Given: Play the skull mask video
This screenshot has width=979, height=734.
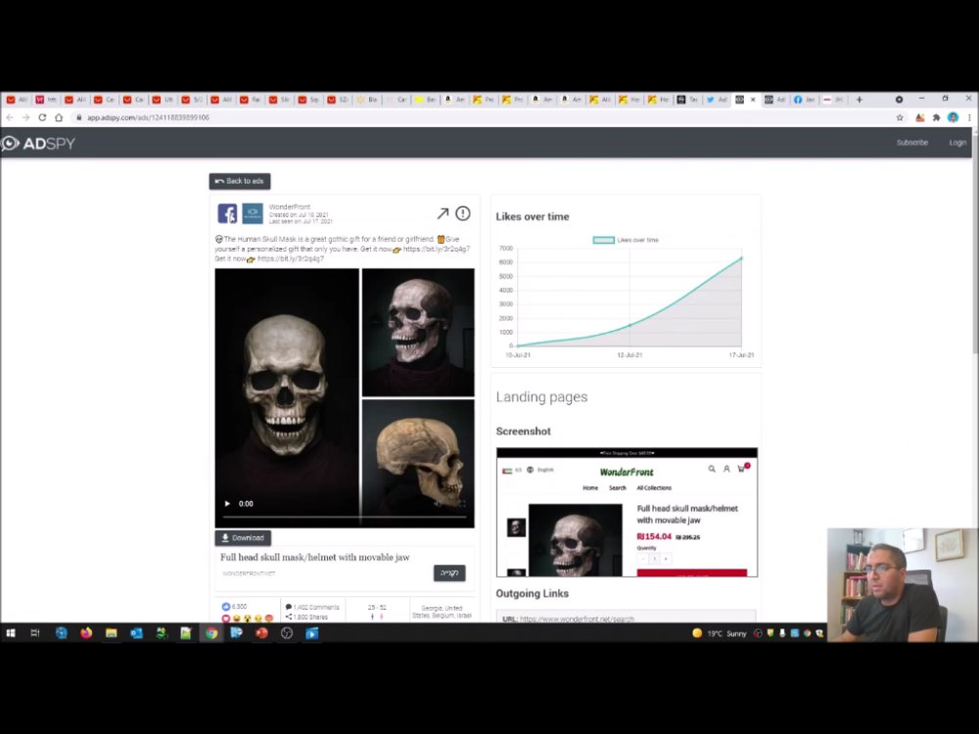Looking at the screenshot, I should pos(227,504).
